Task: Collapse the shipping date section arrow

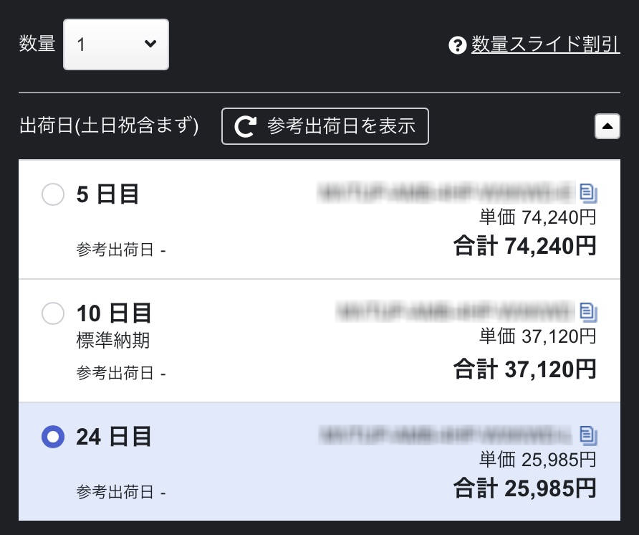Action: (x=607, y=127)
